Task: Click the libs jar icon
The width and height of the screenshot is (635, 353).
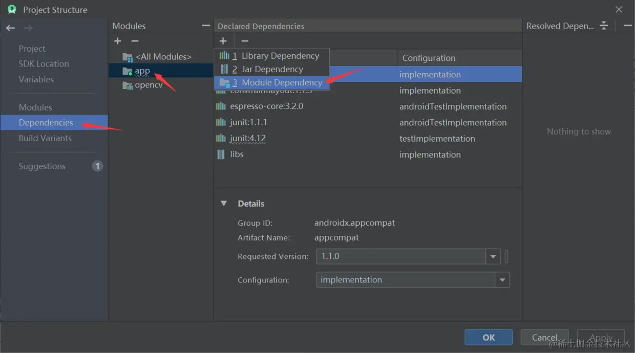Action: tap(221, 154)
